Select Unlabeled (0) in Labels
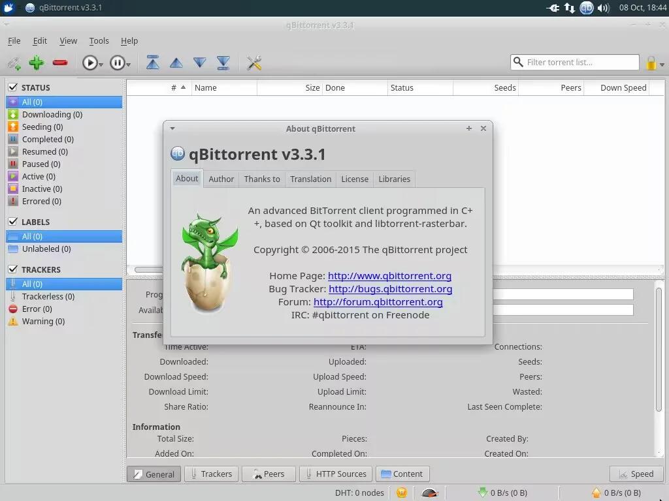Viewport: 669px width, 501px height. [64, 249]
